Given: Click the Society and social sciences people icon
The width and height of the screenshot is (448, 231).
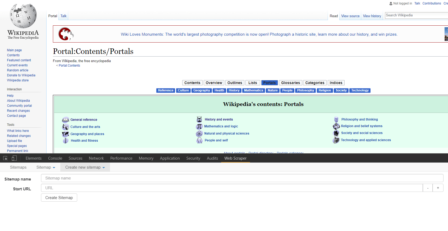Looking at the screenshot, I should pyautogui.click(x=336, y=133).
